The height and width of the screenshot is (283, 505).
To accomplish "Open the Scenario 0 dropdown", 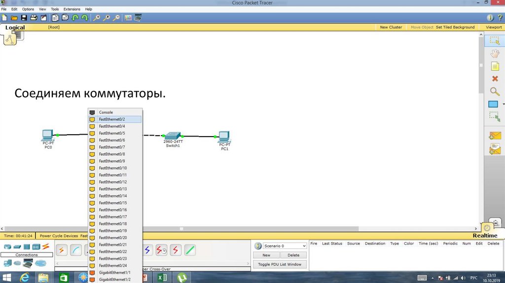I will coord(285,246).
